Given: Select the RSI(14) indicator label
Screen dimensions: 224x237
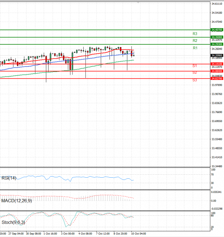Looking at the screenshot, I should tap(9, 178).
